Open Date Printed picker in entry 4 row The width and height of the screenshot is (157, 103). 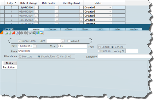(x=57, y=12)
